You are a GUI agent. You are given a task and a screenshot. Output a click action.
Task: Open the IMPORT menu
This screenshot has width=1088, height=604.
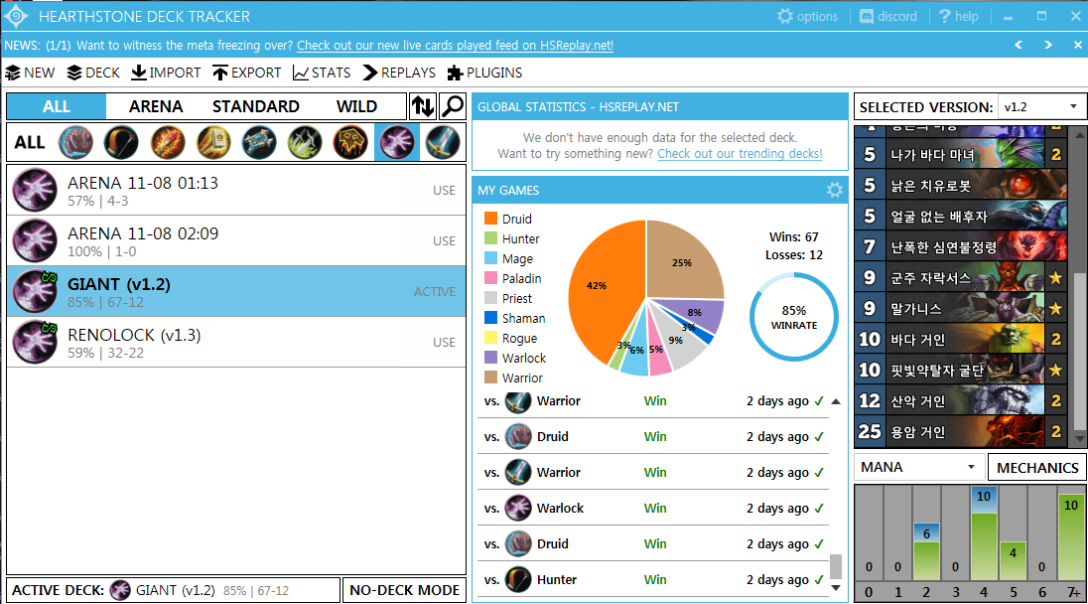point(166,73)
